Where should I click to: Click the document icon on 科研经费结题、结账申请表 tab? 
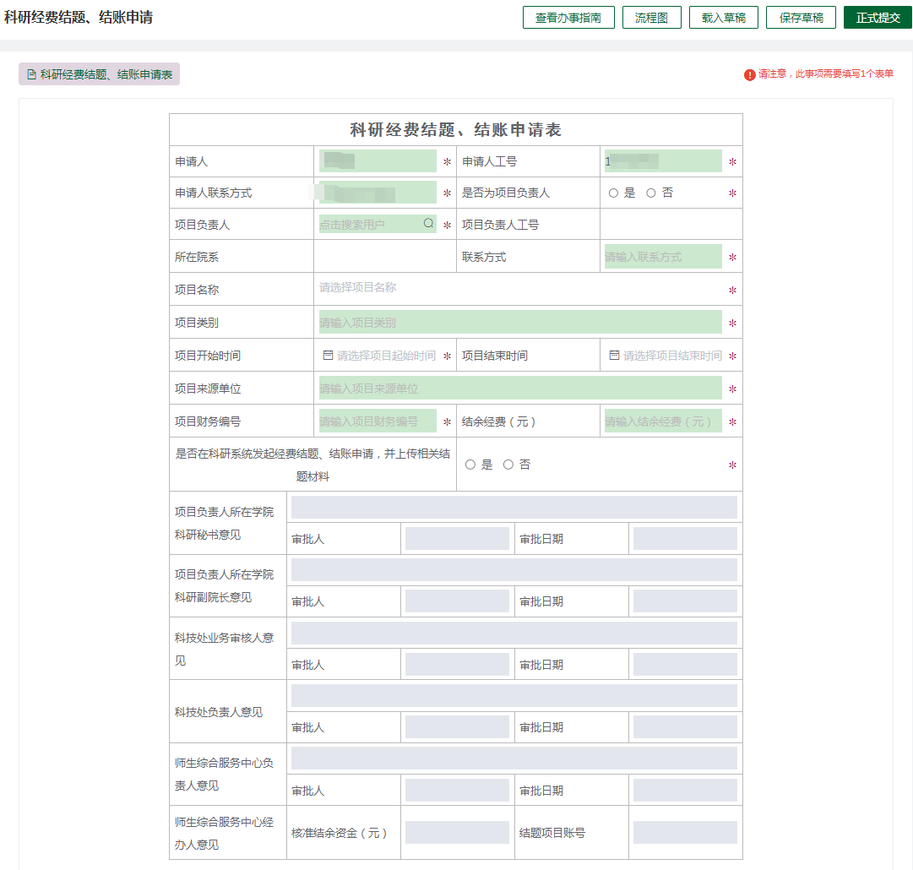tap(31, 74)
